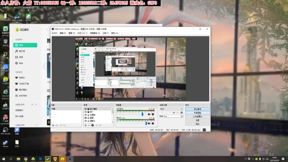Toggle the lock on the third source
The image size is (288, 162).
(x=88, y=115)
